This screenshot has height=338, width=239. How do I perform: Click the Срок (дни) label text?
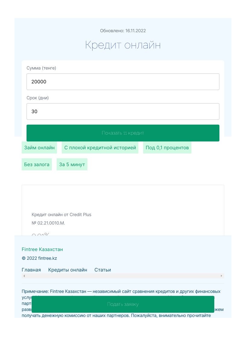pos(38,98)
